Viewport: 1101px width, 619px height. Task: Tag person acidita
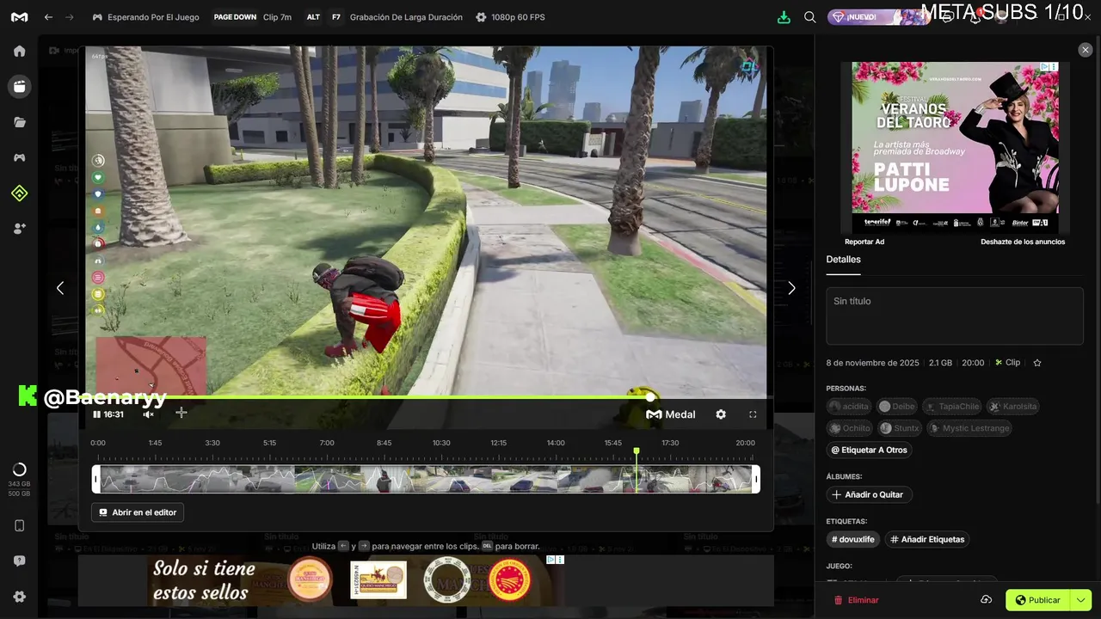849,406
